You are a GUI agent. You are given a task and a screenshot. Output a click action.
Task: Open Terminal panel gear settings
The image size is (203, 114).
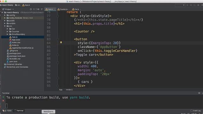click(199, 93)
